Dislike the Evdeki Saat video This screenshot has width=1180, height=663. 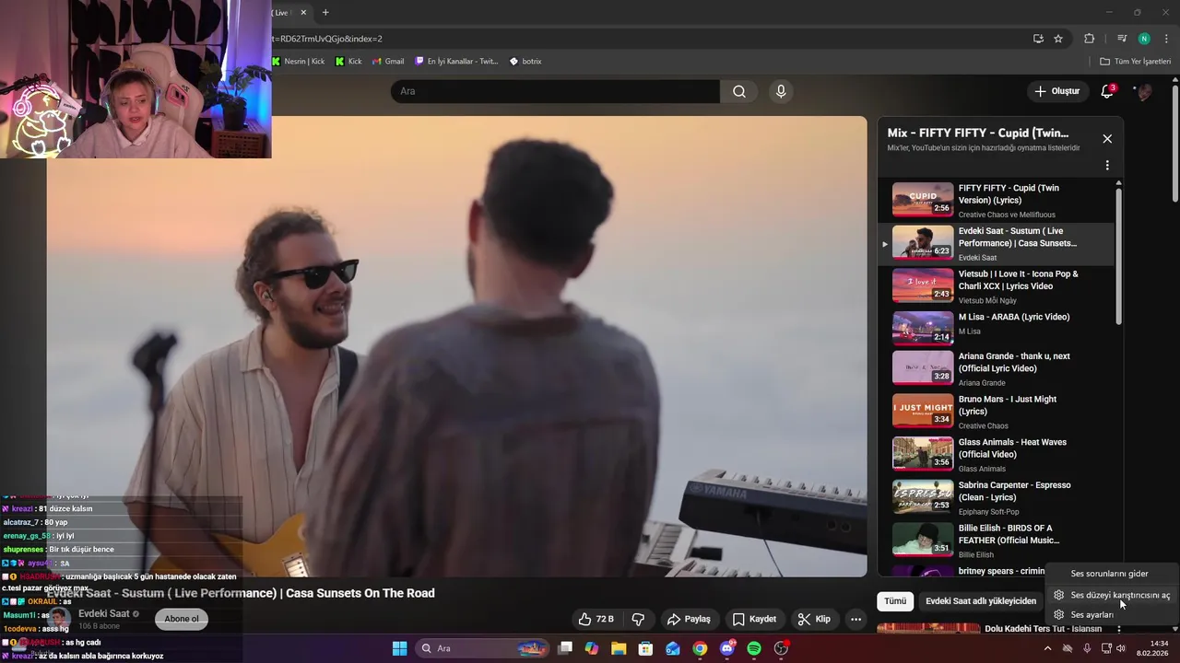point(638,619)
